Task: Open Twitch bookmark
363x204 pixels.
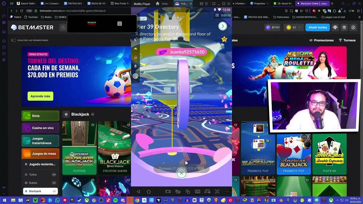Action: [x=16, y=17]
